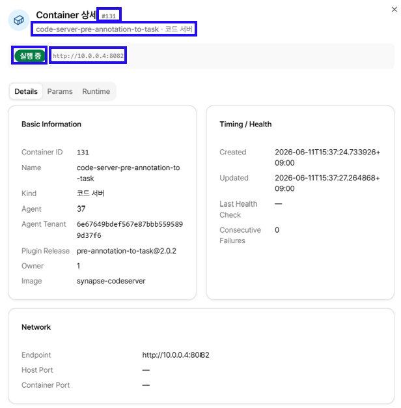
Task: Click the http://10.0.0.4:8082 header URL
Action: 88,55
